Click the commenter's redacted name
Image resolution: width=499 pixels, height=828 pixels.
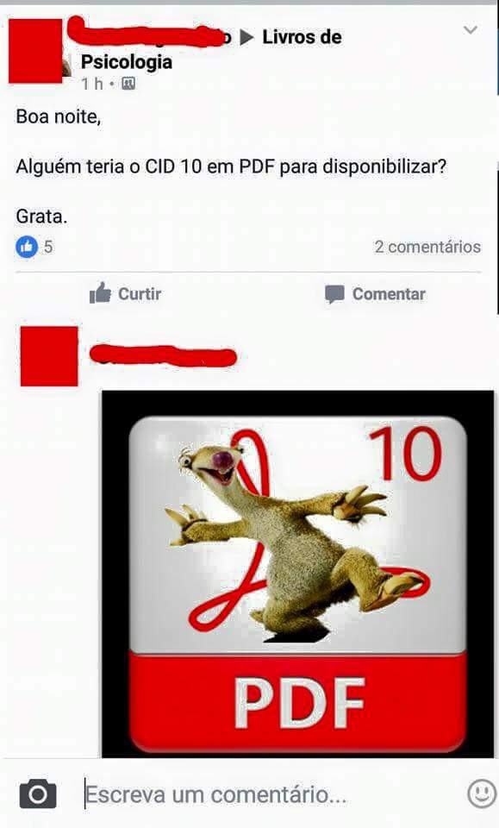tap(163, 356)
